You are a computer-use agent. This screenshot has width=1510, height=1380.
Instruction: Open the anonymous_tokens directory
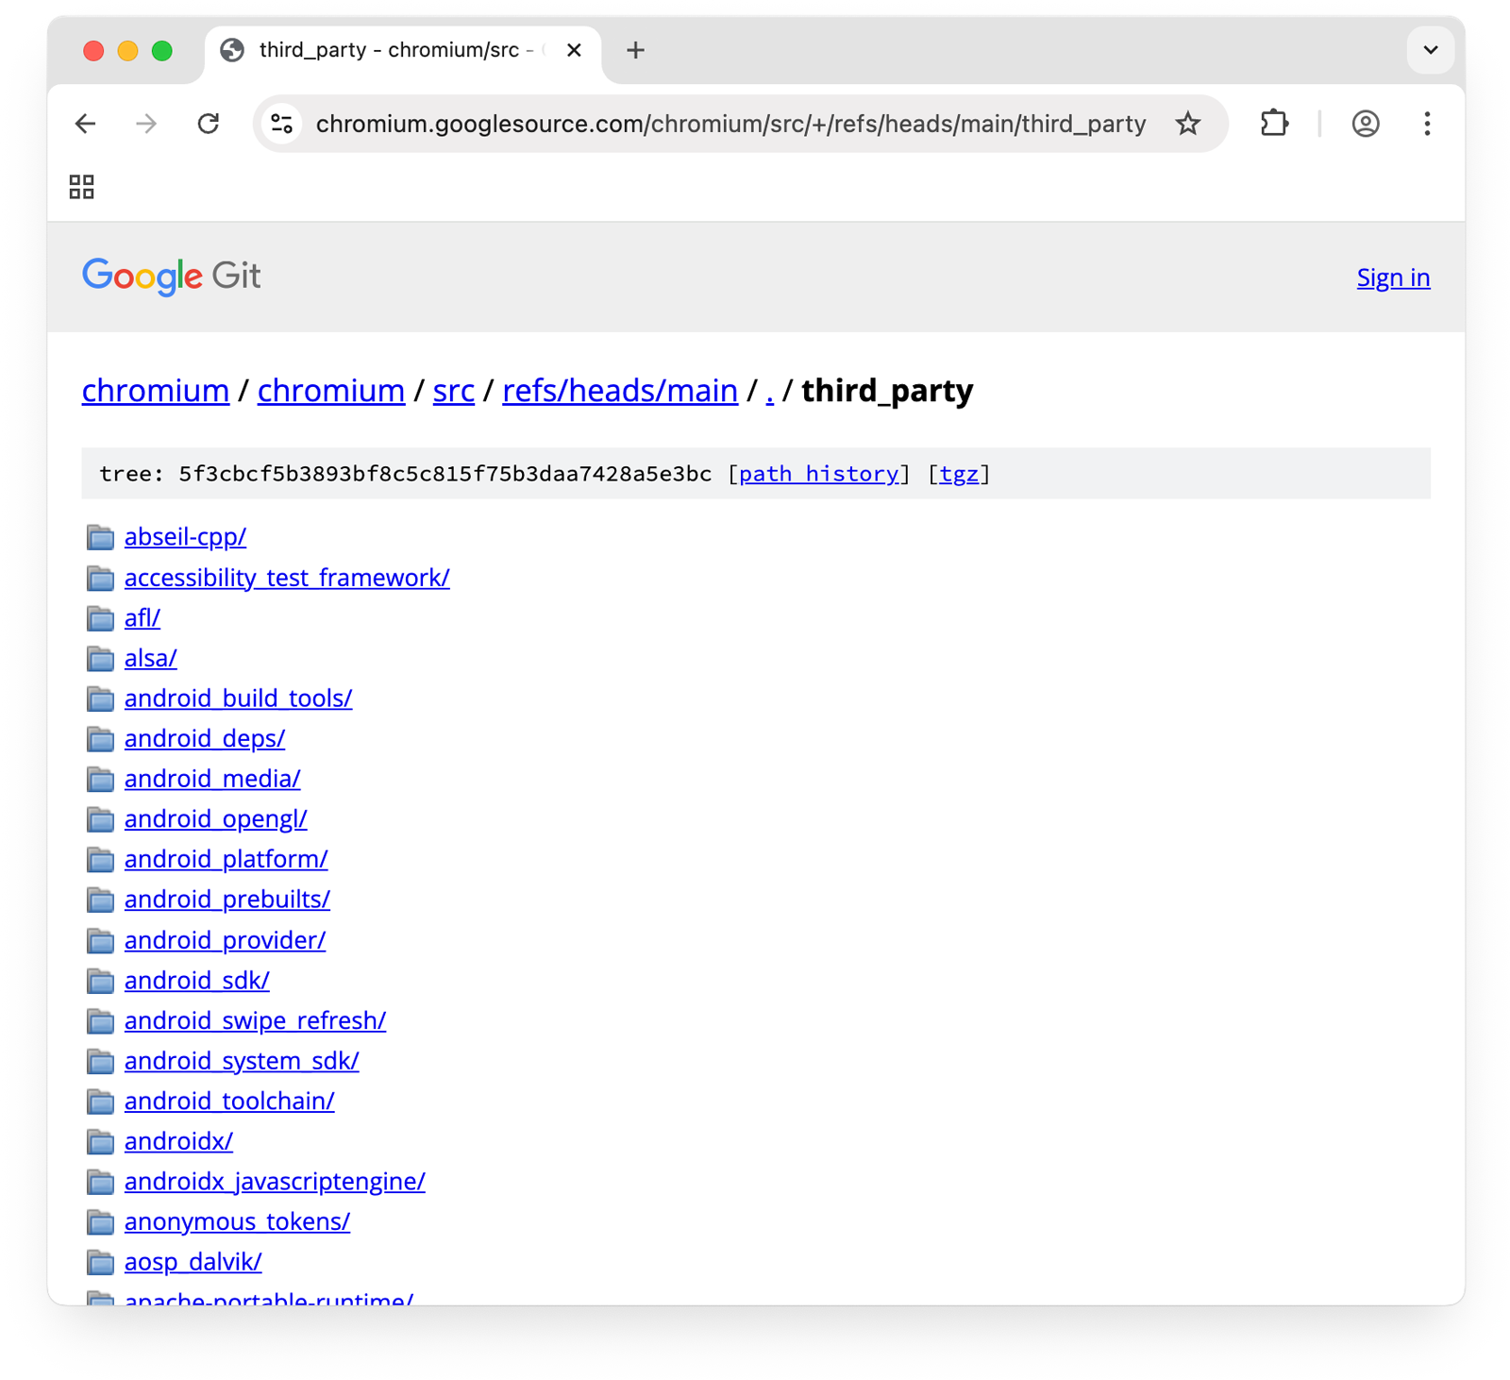tap(237, 1221)
